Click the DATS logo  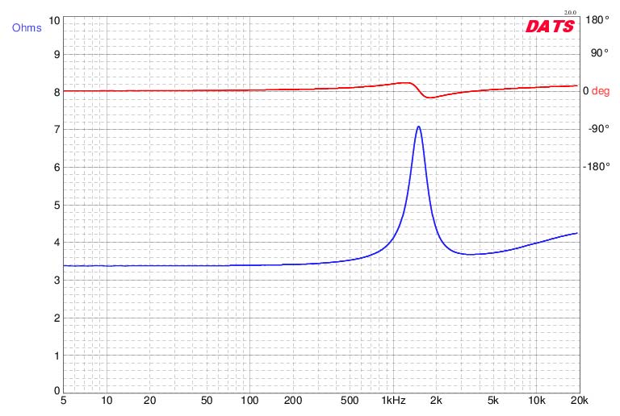(x=550, y=27)
